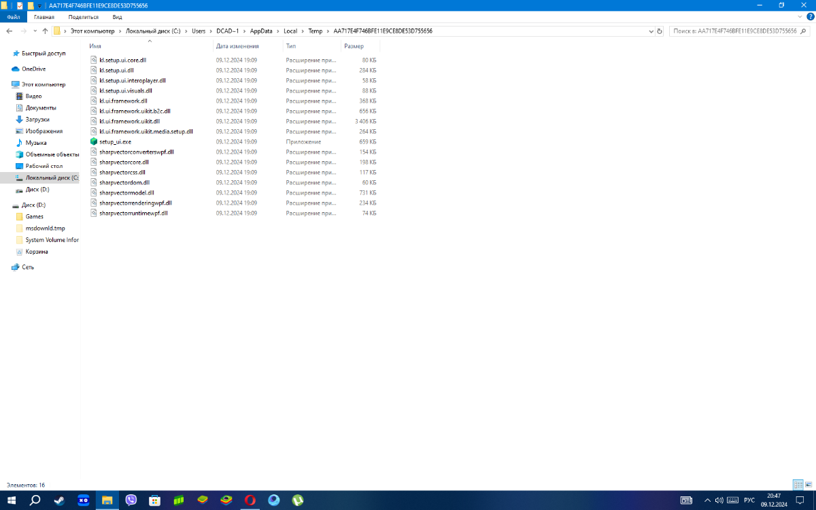Open uTorrent from taskbar
Screen dimensions: 816x510
click(297, 500)
